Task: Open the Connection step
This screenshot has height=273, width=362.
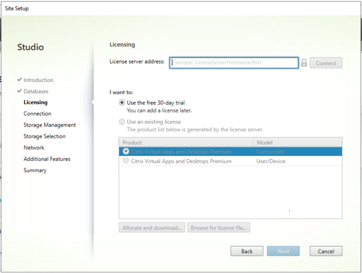Action: (37, 113)
